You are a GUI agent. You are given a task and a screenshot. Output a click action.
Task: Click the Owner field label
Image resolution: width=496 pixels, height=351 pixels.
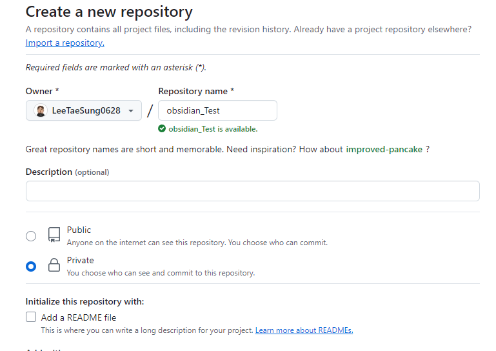(x=42, y=91)
